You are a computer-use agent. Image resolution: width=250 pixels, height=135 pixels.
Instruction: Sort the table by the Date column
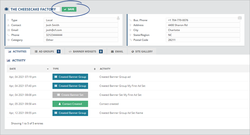(x=48, y=69)
